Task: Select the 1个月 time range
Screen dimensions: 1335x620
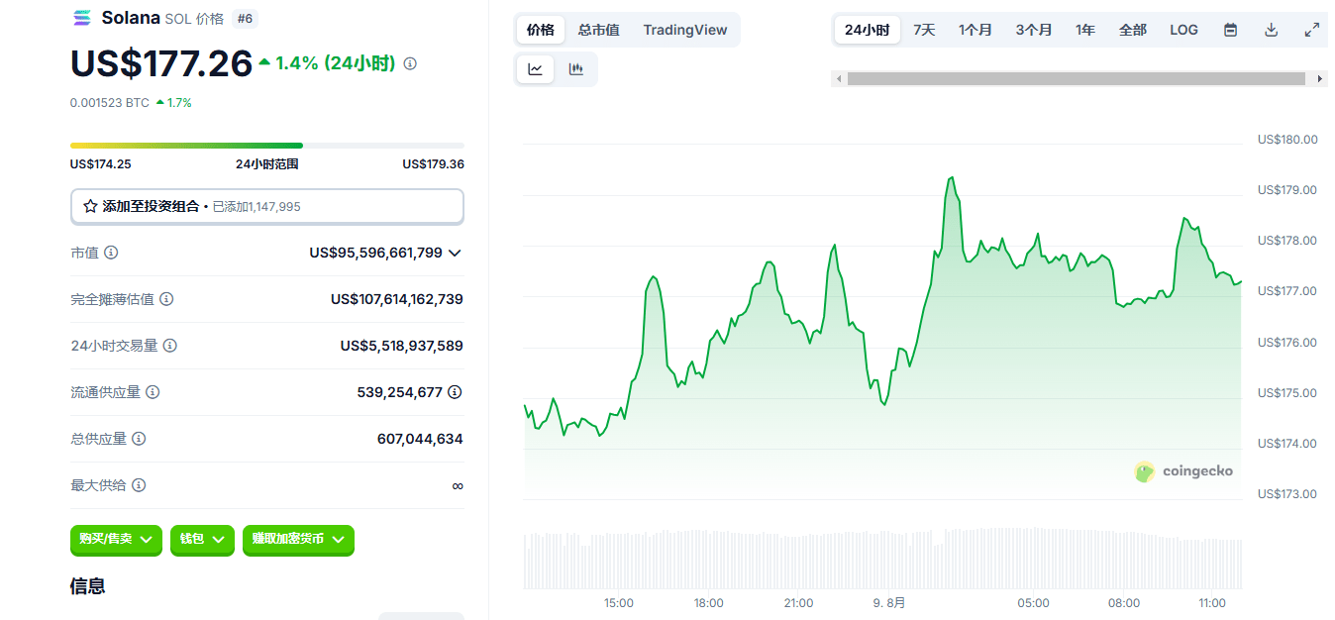Action: [x=976, y=30]
